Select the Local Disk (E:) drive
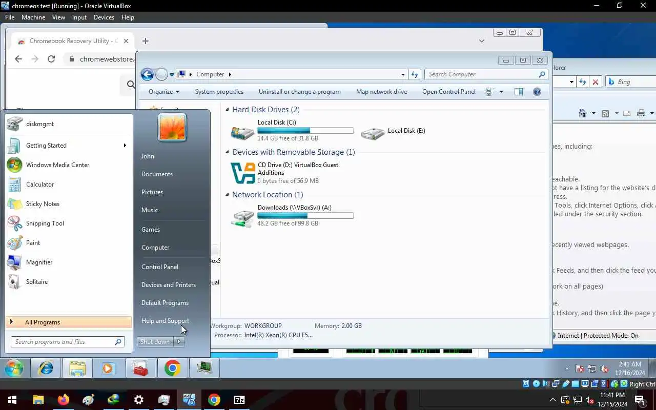The height and width of the screenshot is (410, 656). point(394,132)
